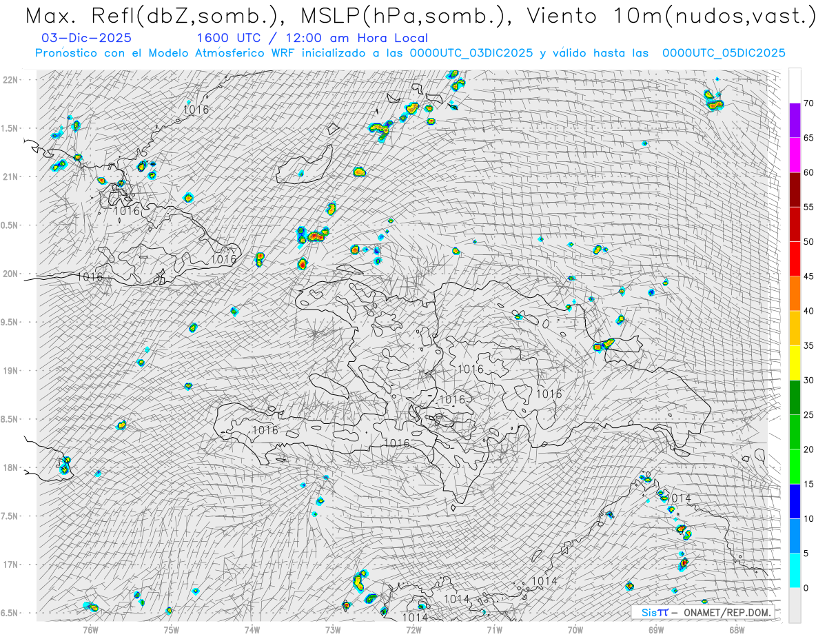This screenshot has height=639, width=827.
Task: Click the bright green 15–20 dBZ segment
Action: 795,467
